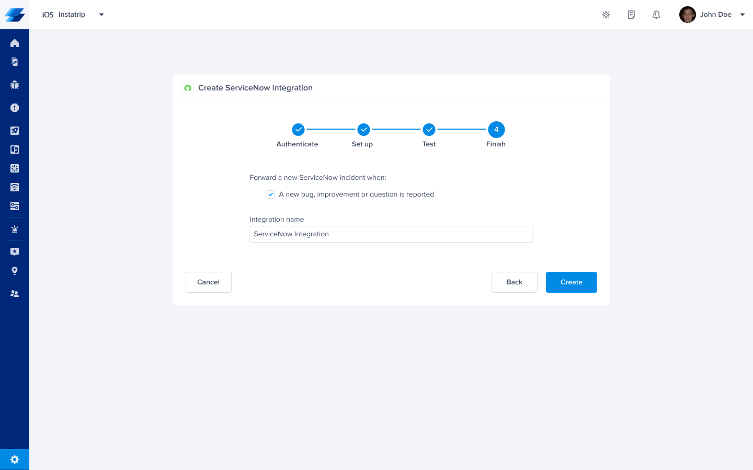
Task: Open the sliders configuration icon in sidebar
Action: point(15,206)
